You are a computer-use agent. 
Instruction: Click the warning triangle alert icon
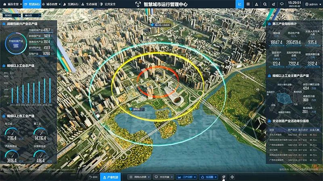point(256,4)
